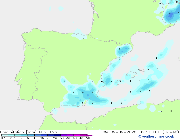180x139 pixels.
Task: Open the weatheronline.co.uk copyright link
Action: [156, 136]
